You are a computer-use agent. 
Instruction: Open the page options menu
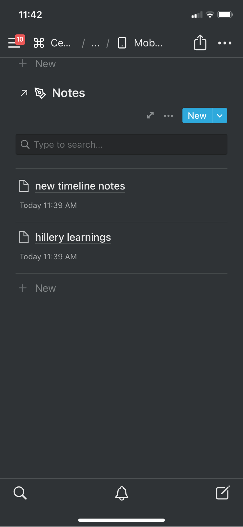[x=225, y=43]
